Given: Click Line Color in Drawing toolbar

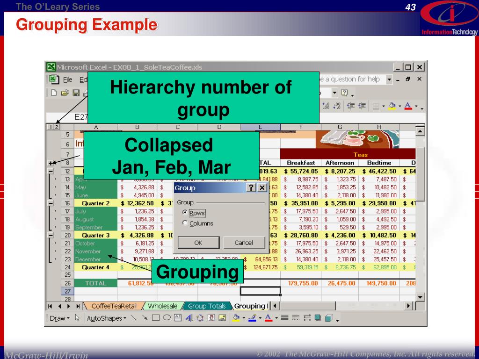Looking at the screenshot, I should coord(252,318).
